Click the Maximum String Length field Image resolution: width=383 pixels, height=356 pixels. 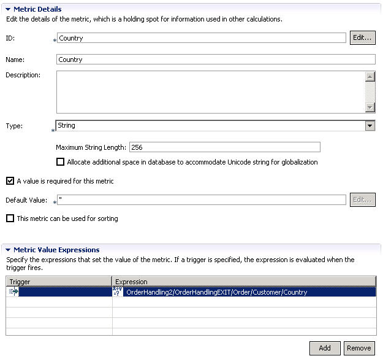click(224, 147)
